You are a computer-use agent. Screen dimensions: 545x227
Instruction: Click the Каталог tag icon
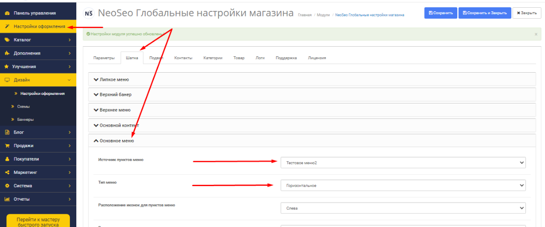[7, 40]
